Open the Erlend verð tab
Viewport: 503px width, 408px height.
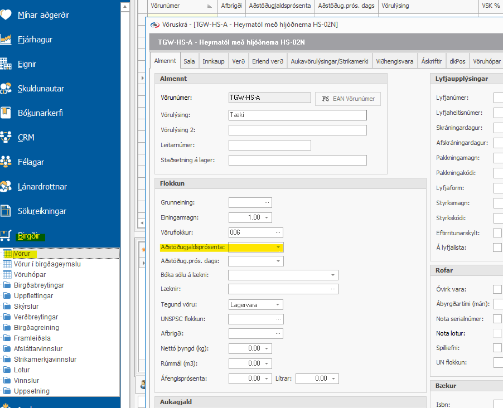click(268, 61)
